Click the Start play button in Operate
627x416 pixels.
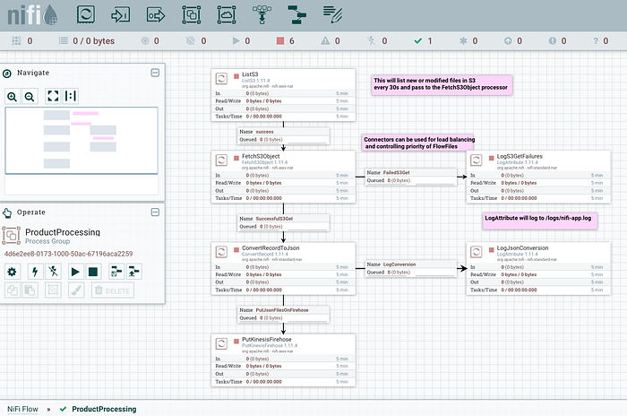(74, 272)
